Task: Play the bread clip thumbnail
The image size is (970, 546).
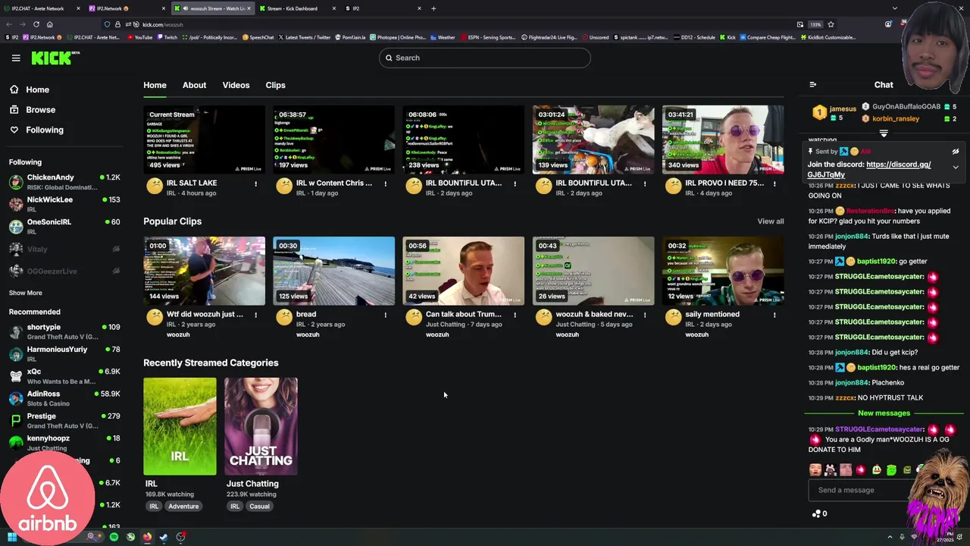Action: (333, 271)
